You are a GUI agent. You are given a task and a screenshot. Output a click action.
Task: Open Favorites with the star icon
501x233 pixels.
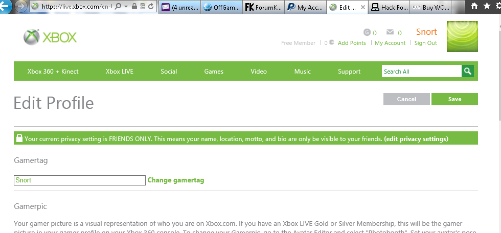pyautogui.click(x=487, y=6)
